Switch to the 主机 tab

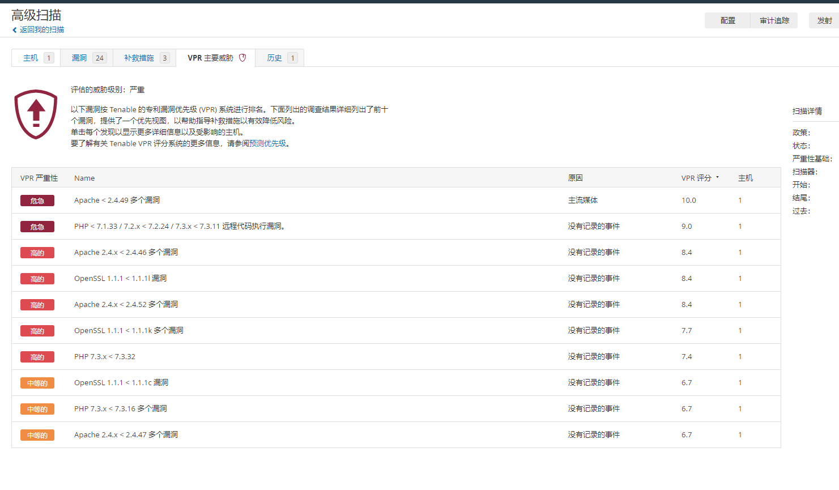pos(36,58)
